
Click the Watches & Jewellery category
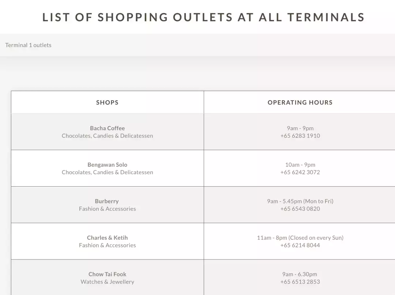[107, 282]
